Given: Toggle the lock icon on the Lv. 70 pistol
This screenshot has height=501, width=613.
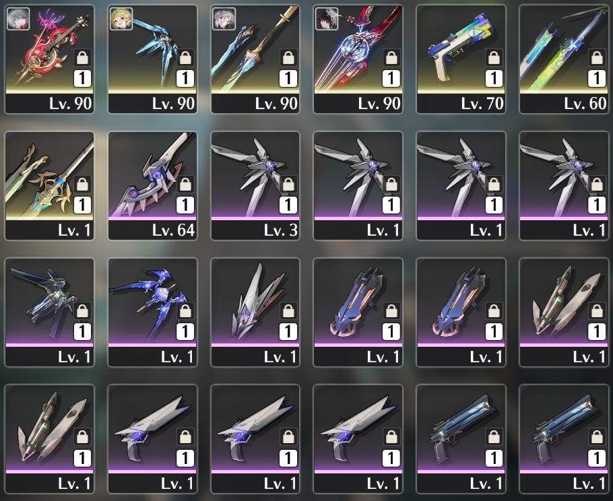Looking at the screenshot, I should [494, 58].
